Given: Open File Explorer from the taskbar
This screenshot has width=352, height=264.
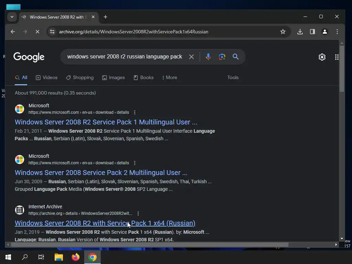Looking at the screenshot, I should (x=59, y=257).
